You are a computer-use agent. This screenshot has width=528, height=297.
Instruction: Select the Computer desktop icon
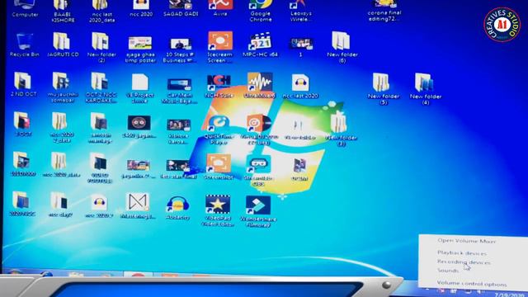tap(25, 8)
